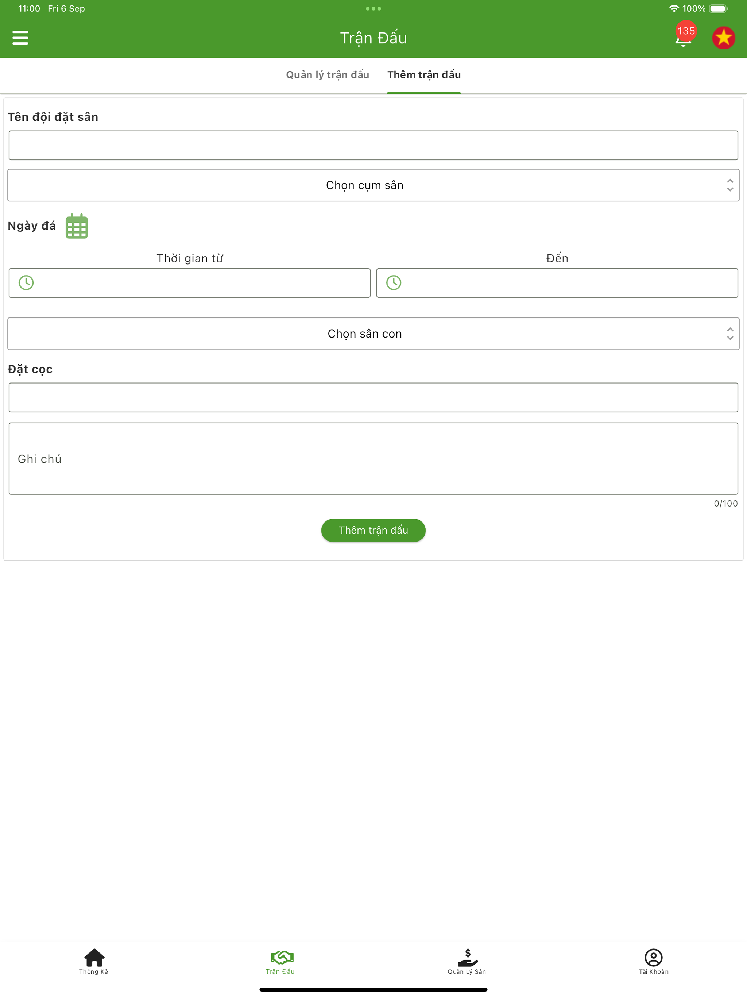Expand the Chọn sân con dropdown
The image size is (747, 997).
point(373,334)
